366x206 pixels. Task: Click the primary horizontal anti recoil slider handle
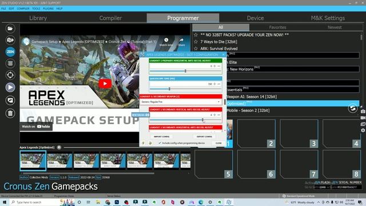click(185, 71)
